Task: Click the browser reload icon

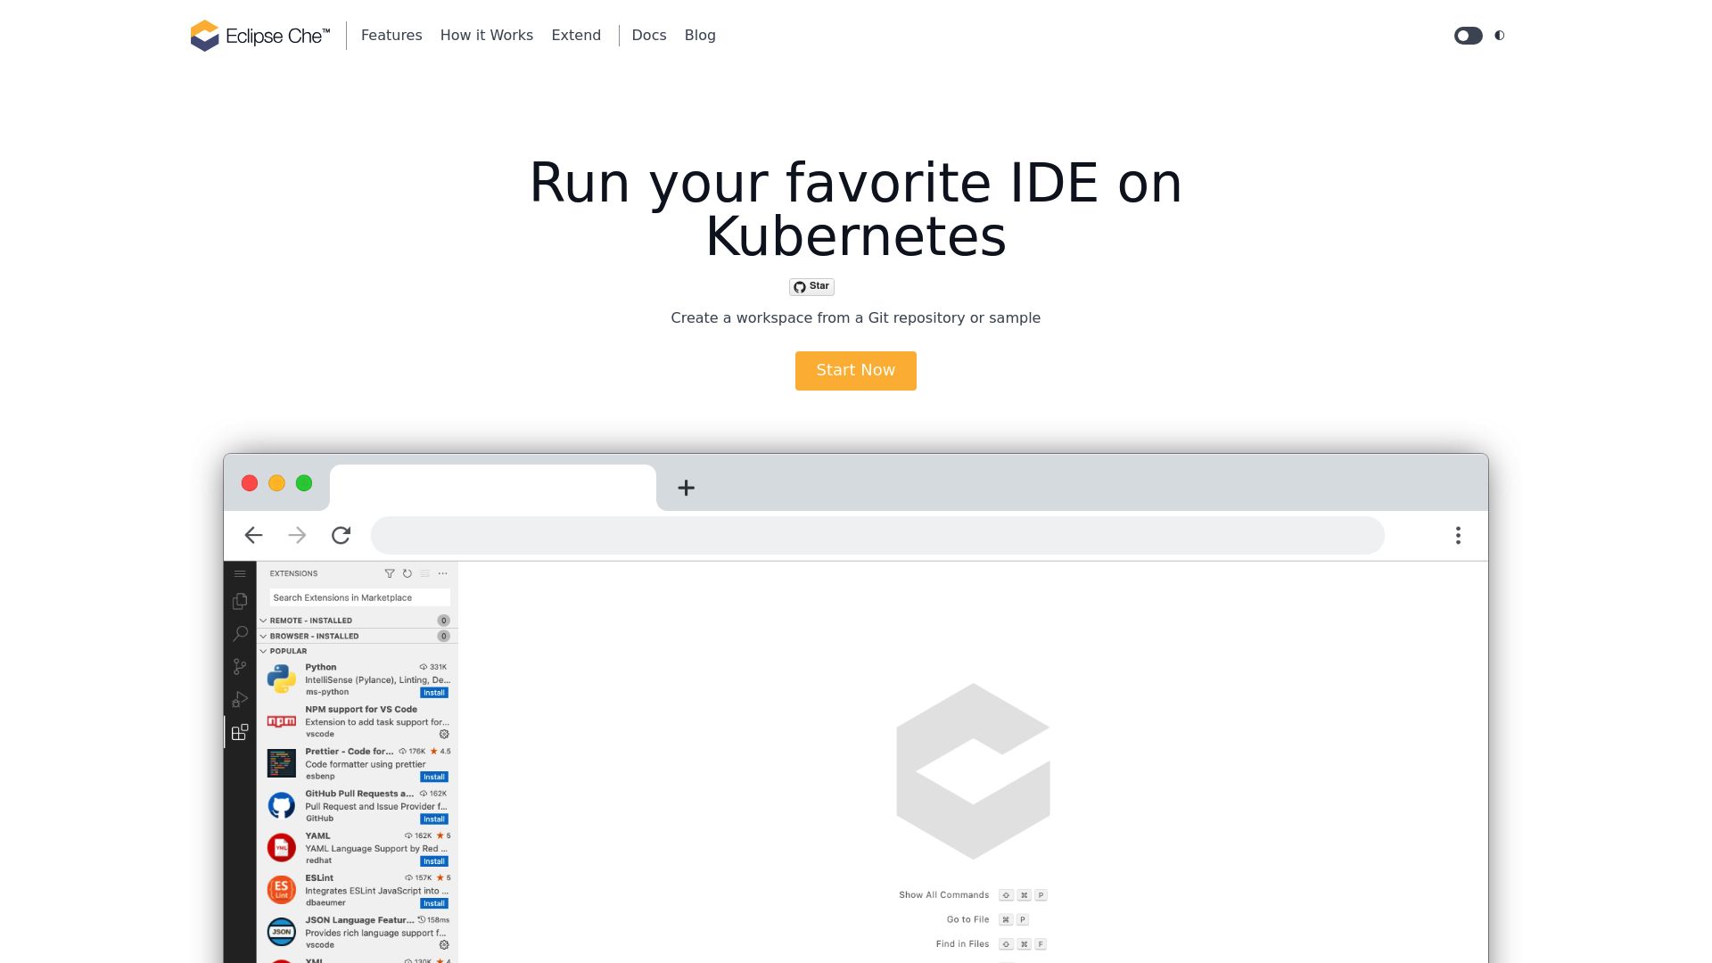Action: click(341, 535)
